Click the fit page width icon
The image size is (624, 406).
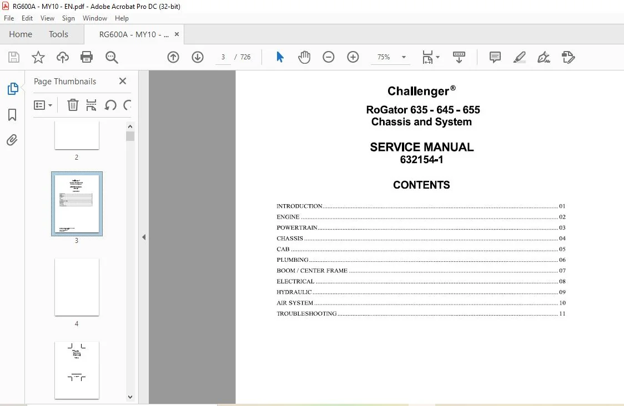pyautogui.click(x=427, y=57)
